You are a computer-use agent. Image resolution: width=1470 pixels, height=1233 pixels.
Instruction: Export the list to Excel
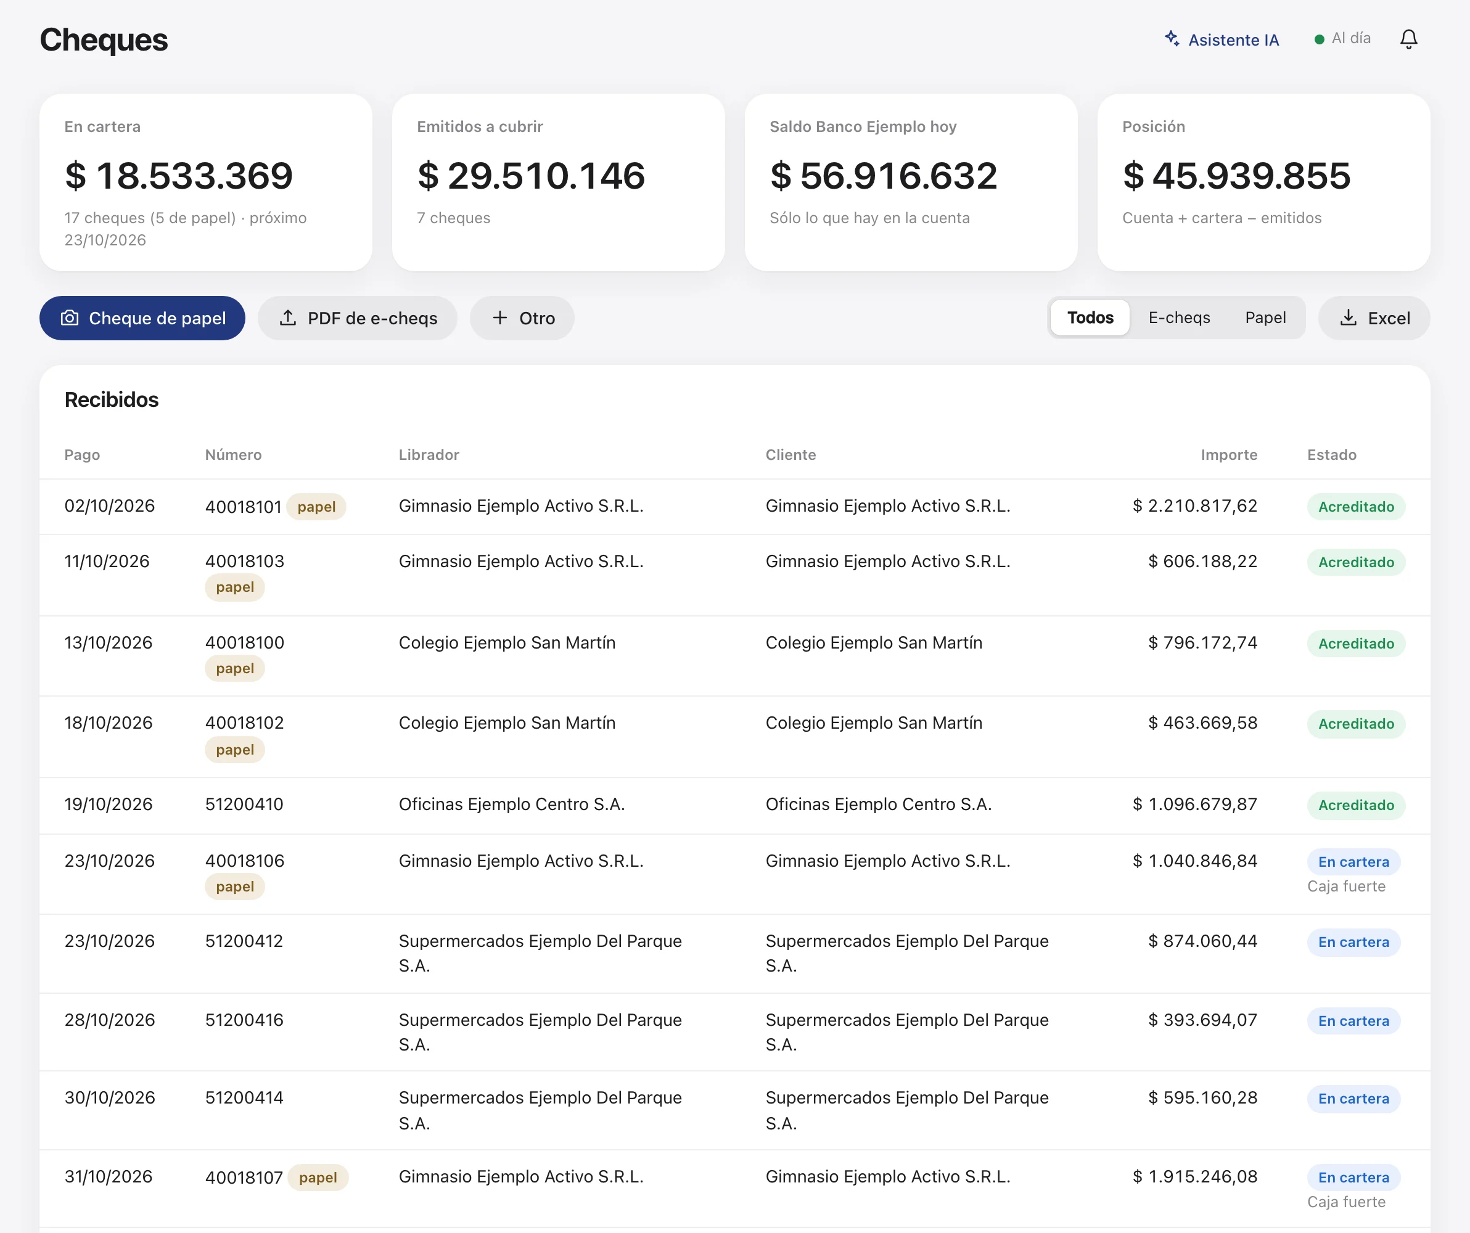[1374, 317]
